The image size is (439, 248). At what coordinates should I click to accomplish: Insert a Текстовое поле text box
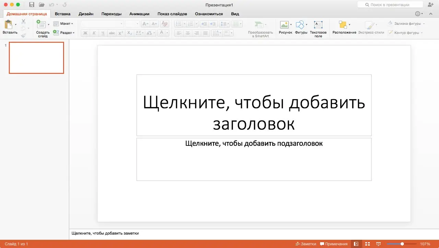coord(318,25)
